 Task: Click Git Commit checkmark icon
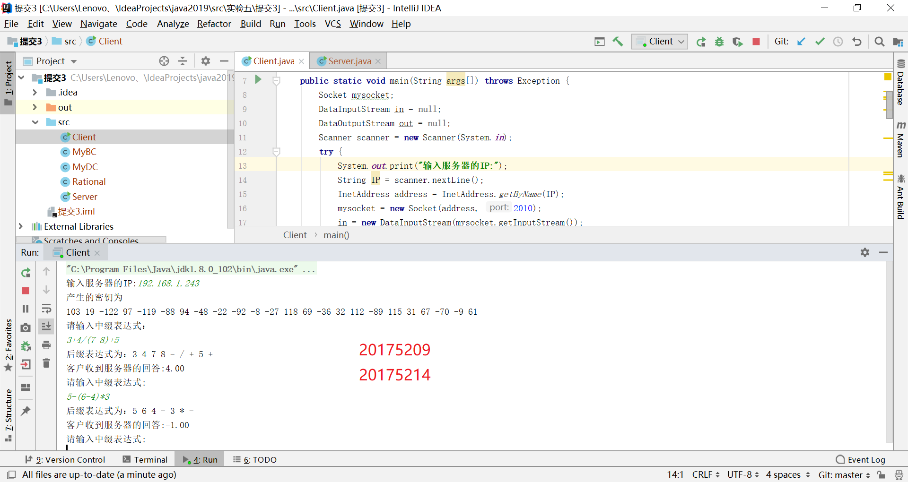(x=820, y=42)
